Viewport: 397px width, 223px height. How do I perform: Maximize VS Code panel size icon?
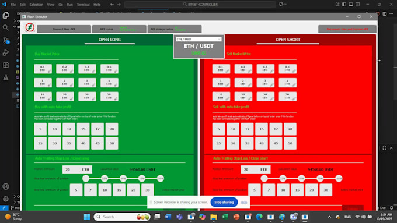384,148
